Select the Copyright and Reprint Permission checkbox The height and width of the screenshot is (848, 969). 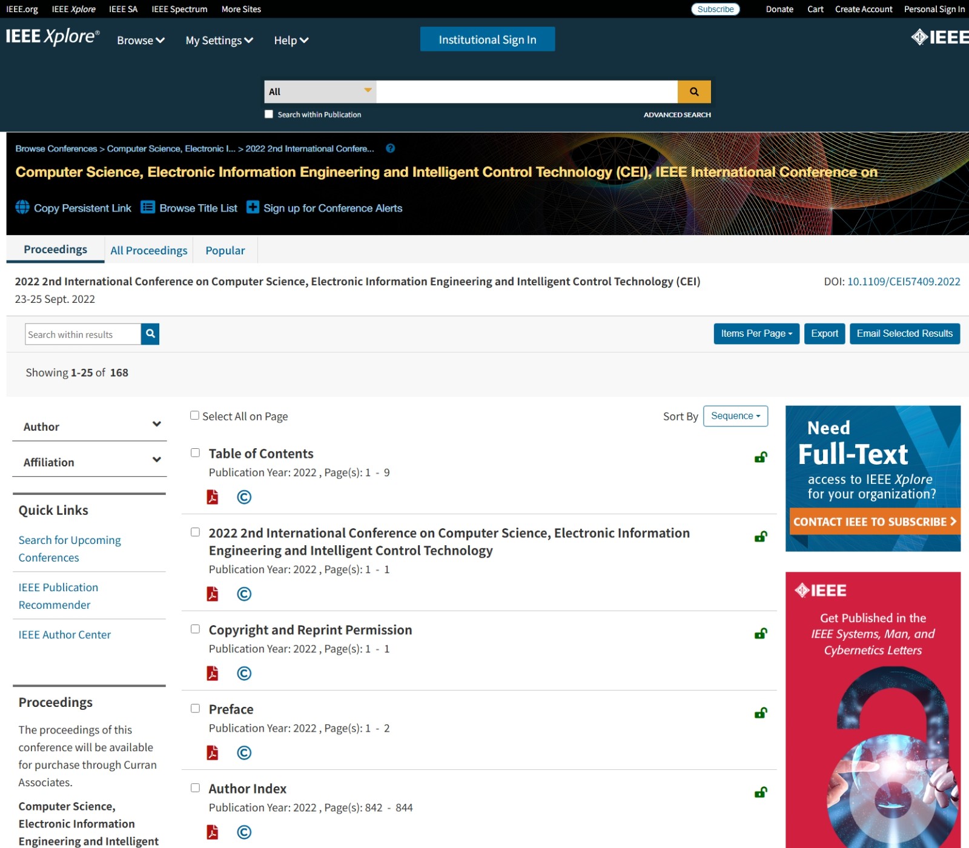click(195, 629)
